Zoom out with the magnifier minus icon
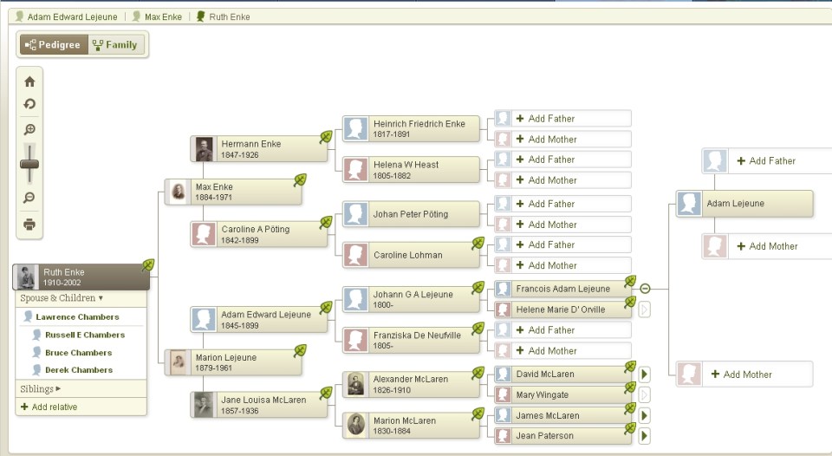The image size is (832, 456). pos(29,199)
